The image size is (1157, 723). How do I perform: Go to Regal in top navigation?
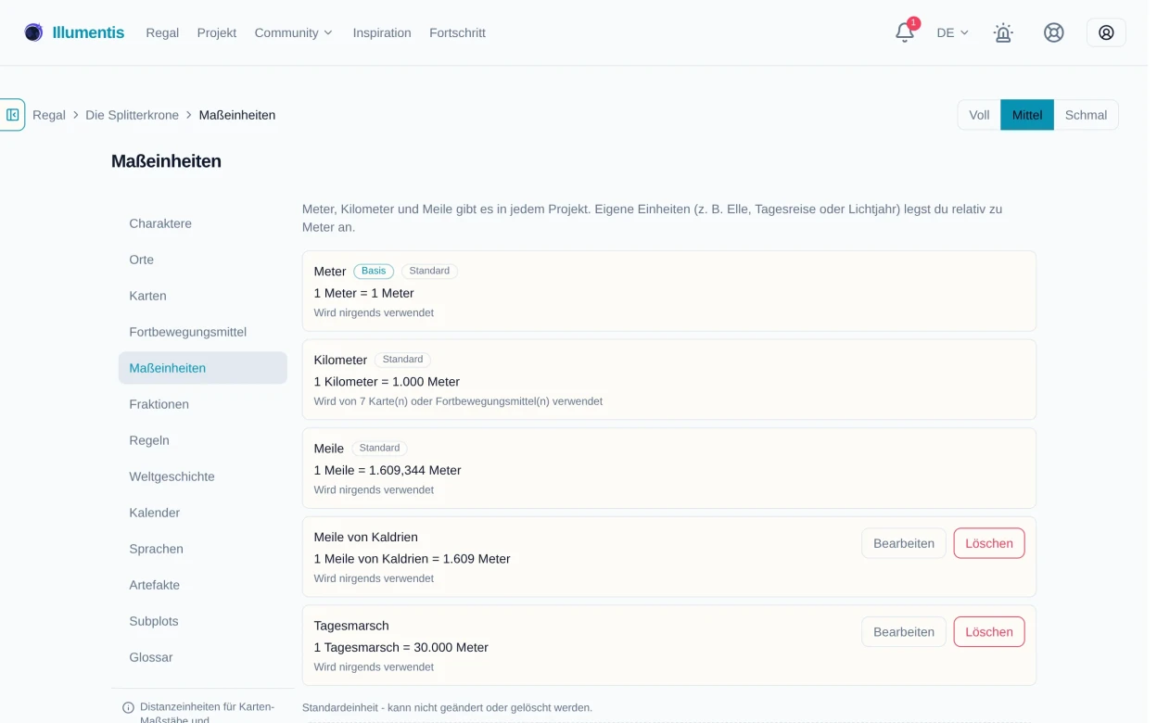point(162,32)
